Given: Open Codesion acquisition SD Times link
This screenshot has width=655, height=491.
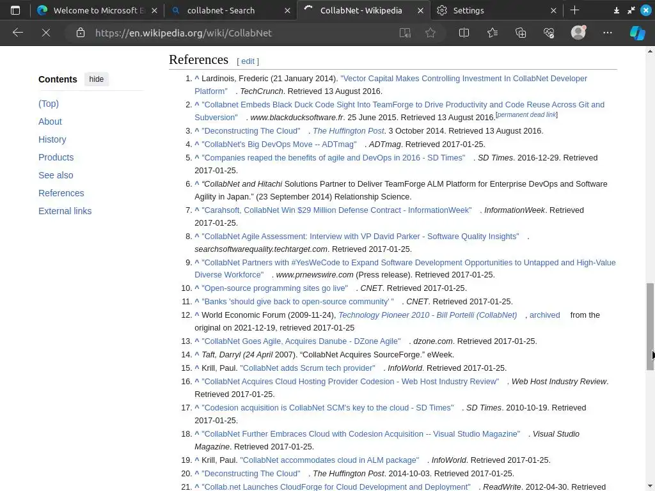Looking at the screenshot, I should [327, 408].
